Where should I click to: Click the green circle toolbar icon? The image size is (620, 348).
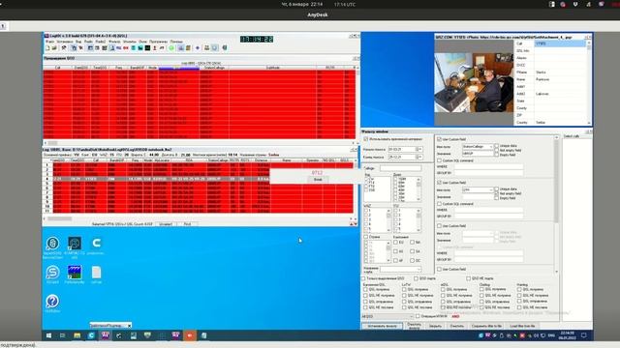(171, 47)
